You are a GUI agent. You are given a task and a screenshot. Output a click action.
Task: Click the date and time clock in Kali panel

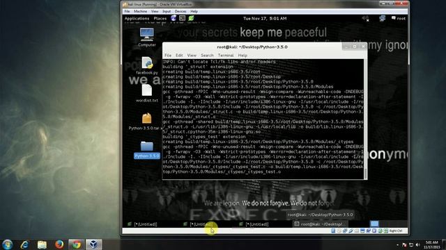pyautogui.click(x=265, y=19)
